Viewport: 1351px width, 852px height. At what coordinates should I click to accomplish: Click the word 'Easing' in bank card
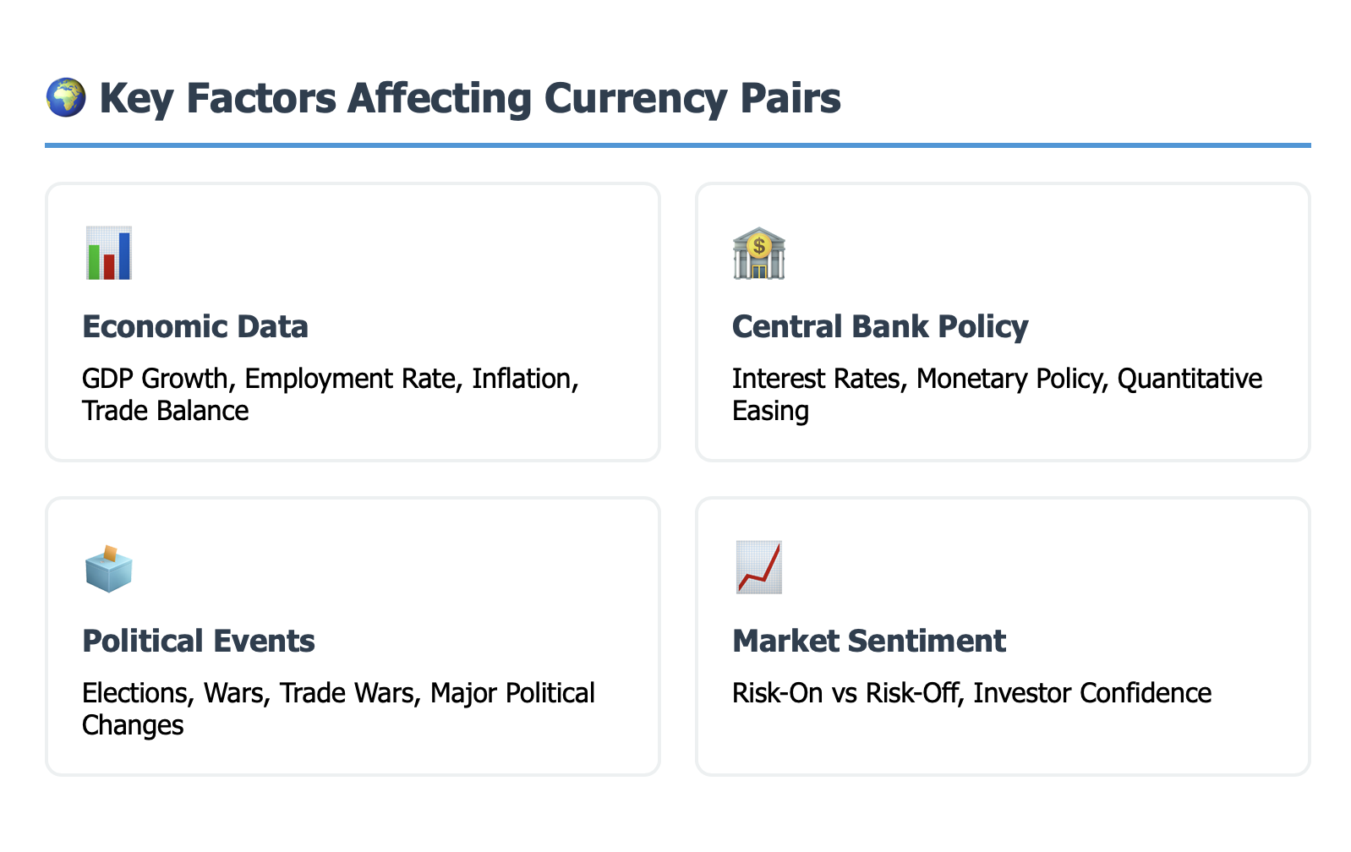tap(770, 411)
